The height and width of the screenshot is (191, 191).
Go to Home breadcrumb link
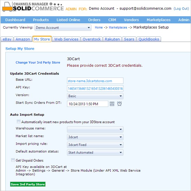99,27
